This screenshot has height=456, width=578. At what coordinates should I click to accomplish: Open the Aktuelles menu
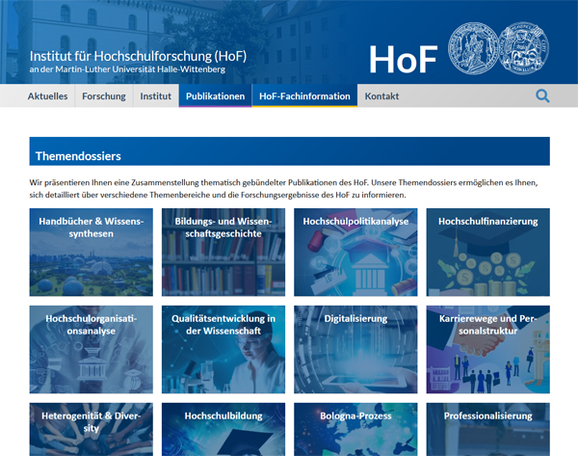[x=47, y=95]
